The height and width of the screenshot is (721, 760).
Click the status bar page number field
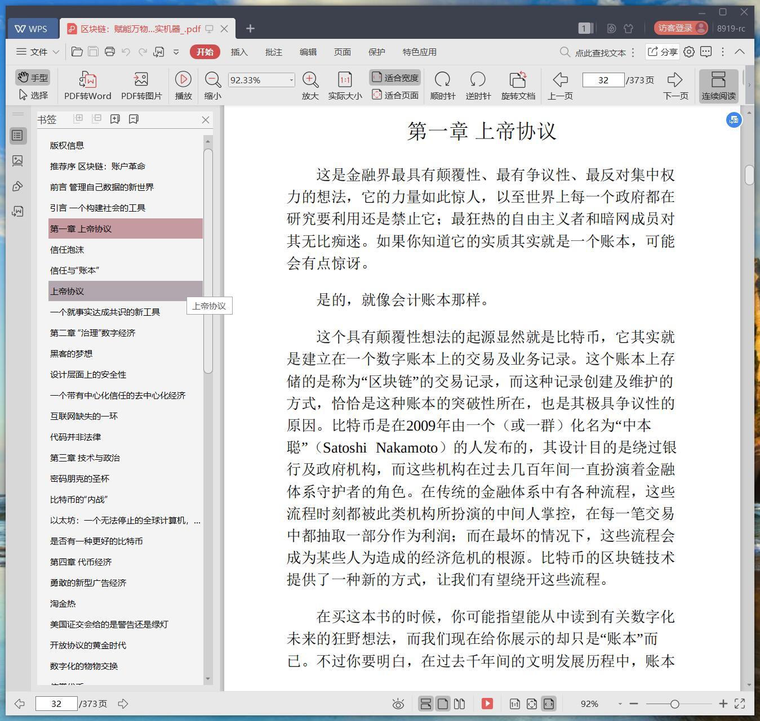[56, 704]
